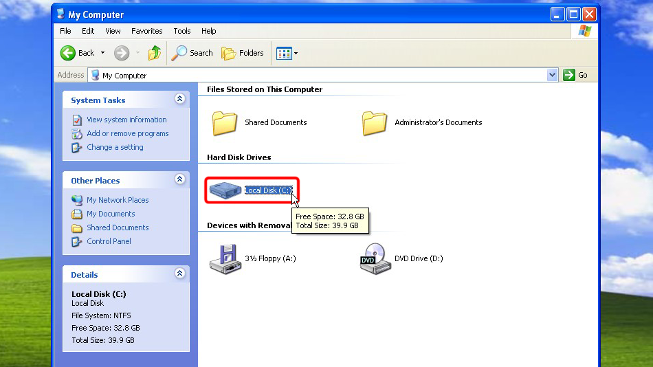The height and width of the screenshot is (367, 653).
Task: Select the Local Disk (C:) drive icon
Action: (x=226, y=190)
